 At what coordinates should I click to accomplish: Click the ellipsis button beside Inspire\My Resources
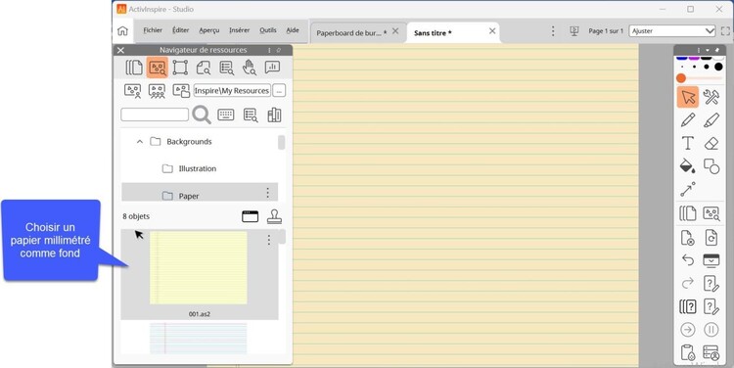279,90
